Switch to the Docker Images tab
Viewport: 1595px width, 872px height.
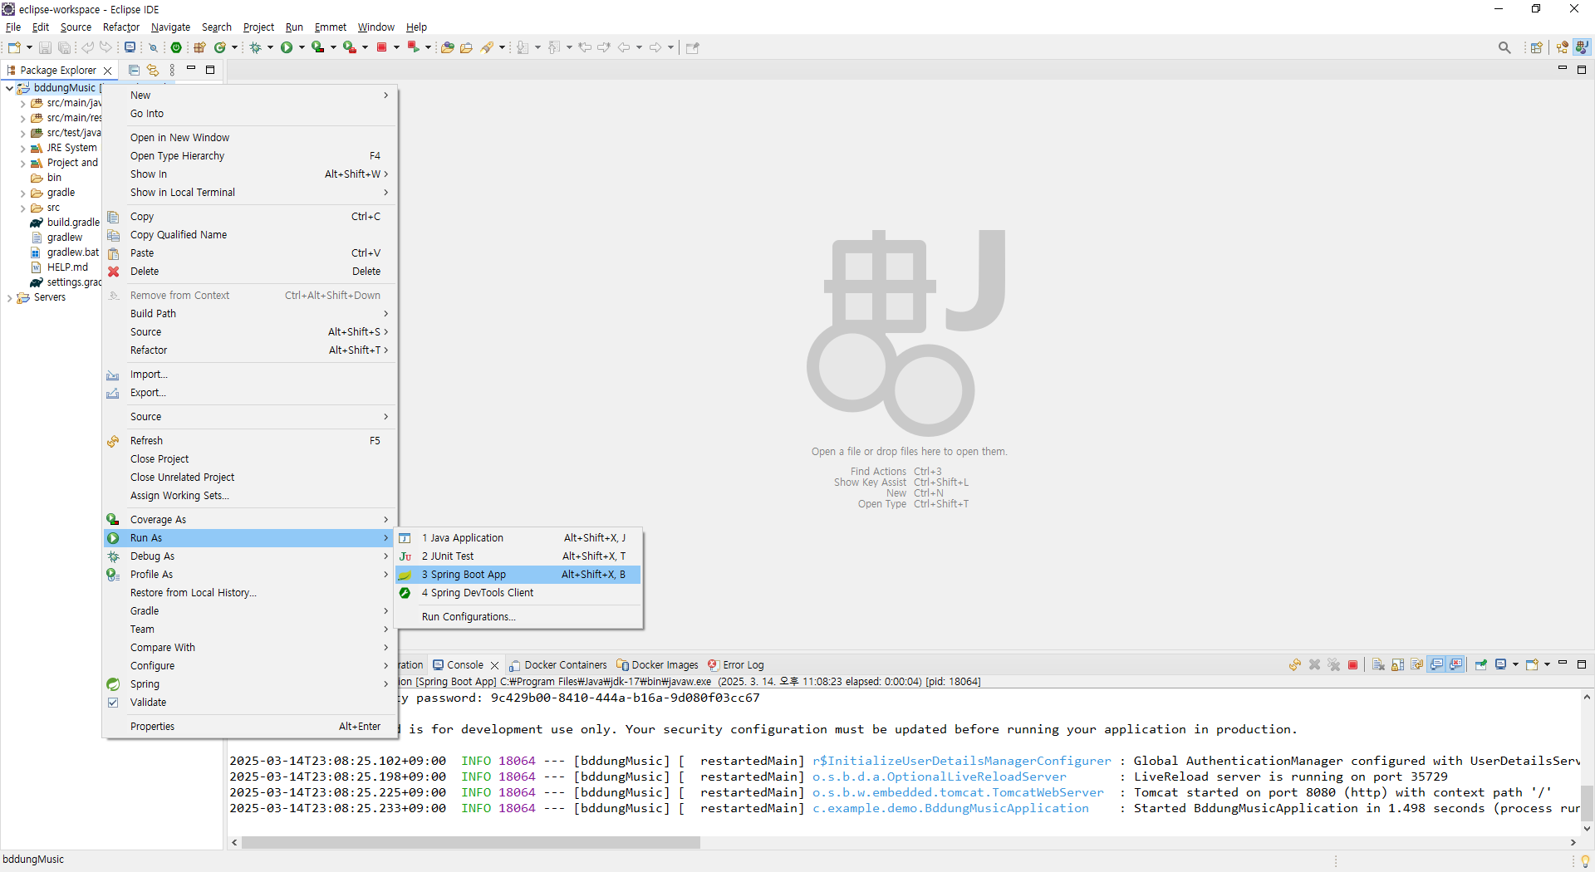click(657, 665)
